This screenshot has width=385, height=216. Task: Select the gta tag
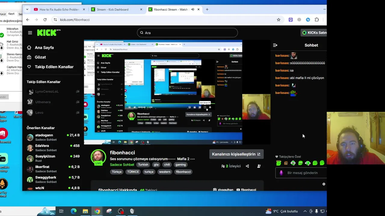[x=156, y=165]
